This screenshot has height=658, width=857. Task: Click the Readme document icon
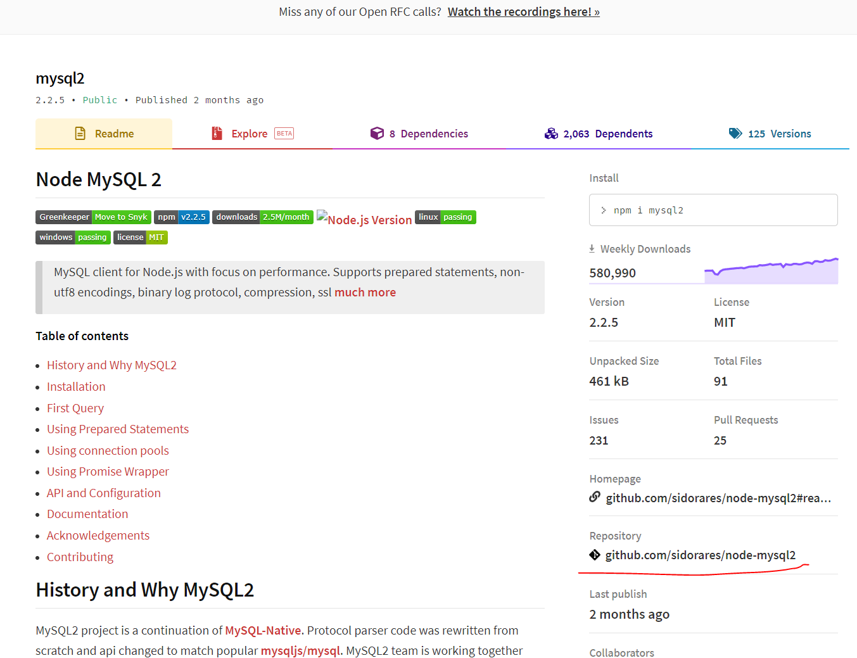click(80, 134)
